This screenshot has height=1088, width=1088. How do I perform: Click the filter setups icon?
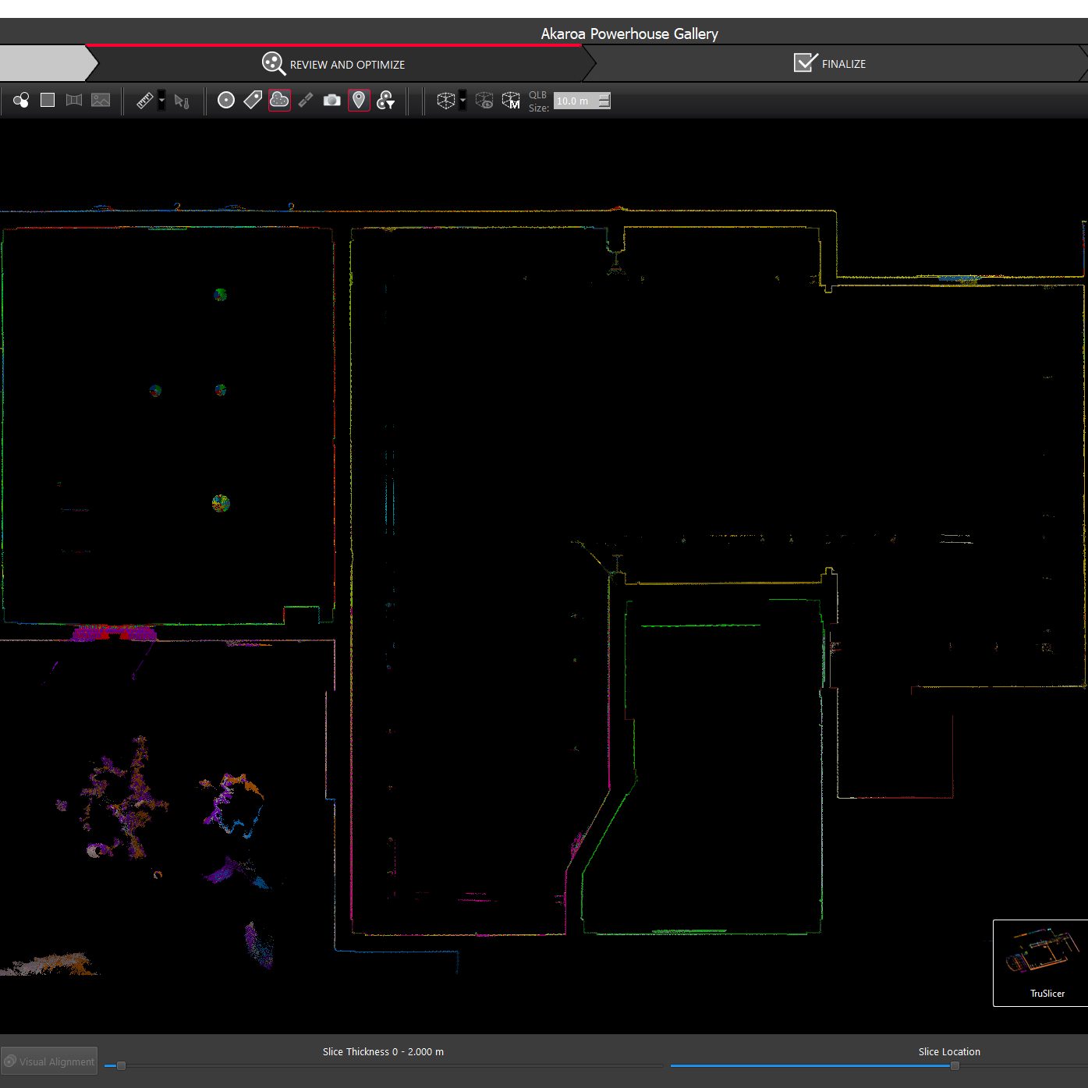386,101
